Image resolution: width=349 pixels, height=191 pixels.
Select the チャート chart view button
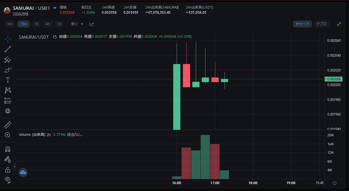302,24
